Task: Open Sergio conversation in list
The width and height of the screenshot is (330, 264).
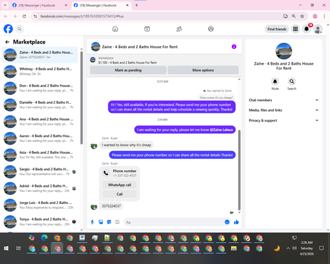Action: pos(40,172)
